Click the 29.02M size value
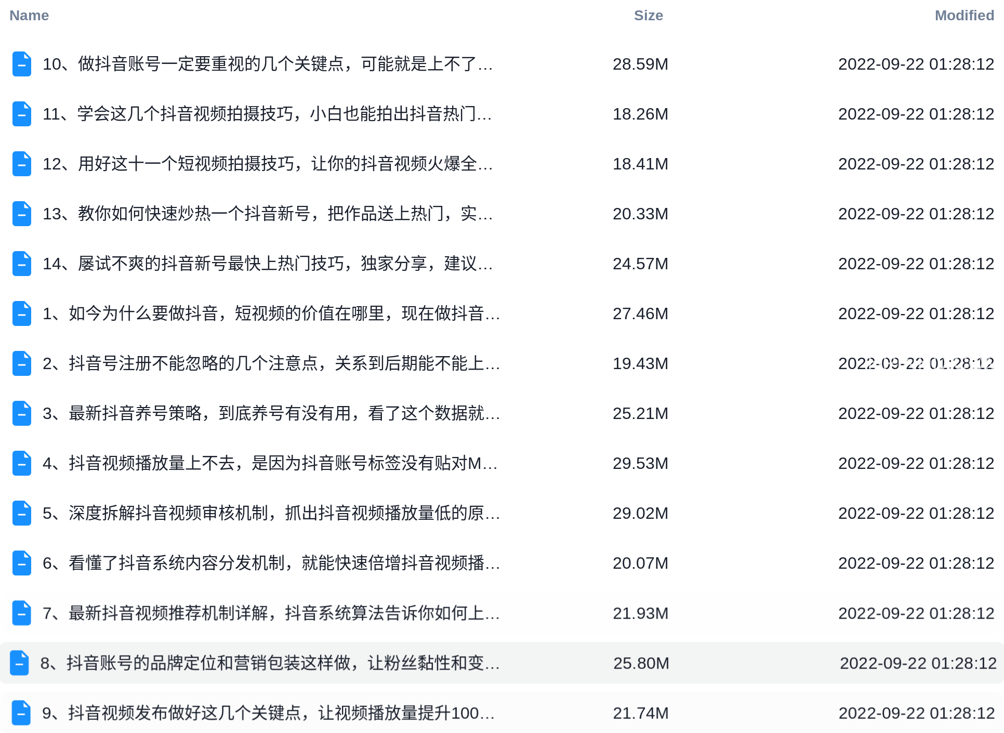The width and height of the screenshot is (1004, 733). (x=640, y=513)
